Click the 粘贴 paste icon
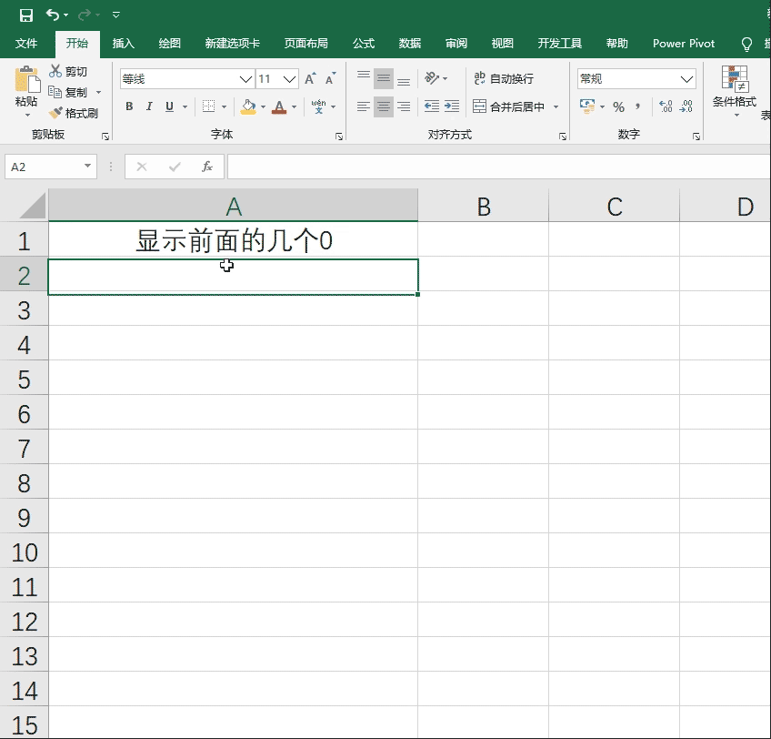Viewport: 771px width, 739px height. [27, 80]
